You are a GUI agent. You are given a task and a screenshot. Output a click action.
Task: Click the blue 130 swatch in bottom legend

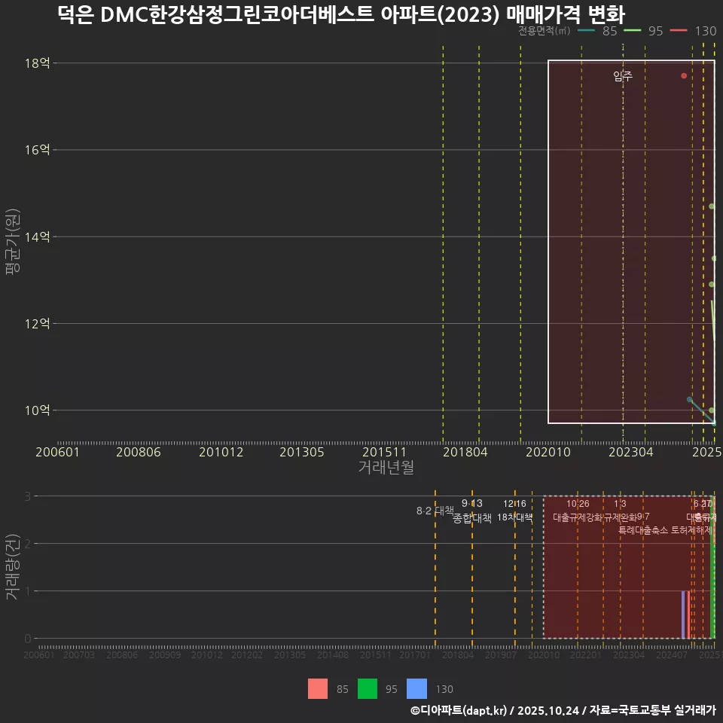(x=416, y=689)
